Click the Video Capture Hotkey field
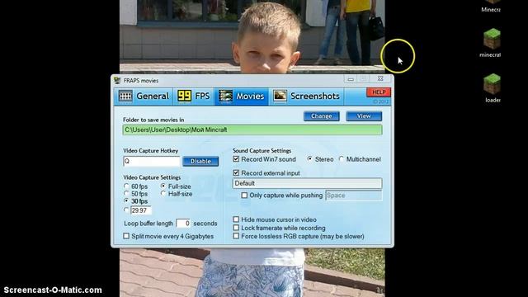 coord(152,162)
